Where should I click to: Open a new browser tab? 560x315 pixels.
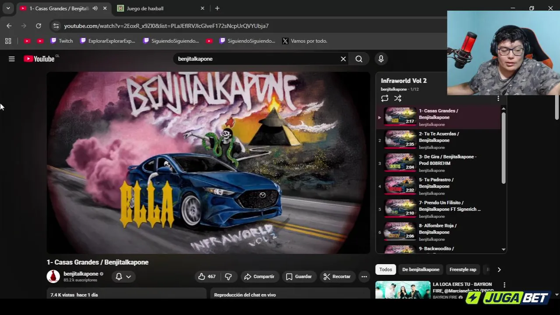[x=217, y=8]
